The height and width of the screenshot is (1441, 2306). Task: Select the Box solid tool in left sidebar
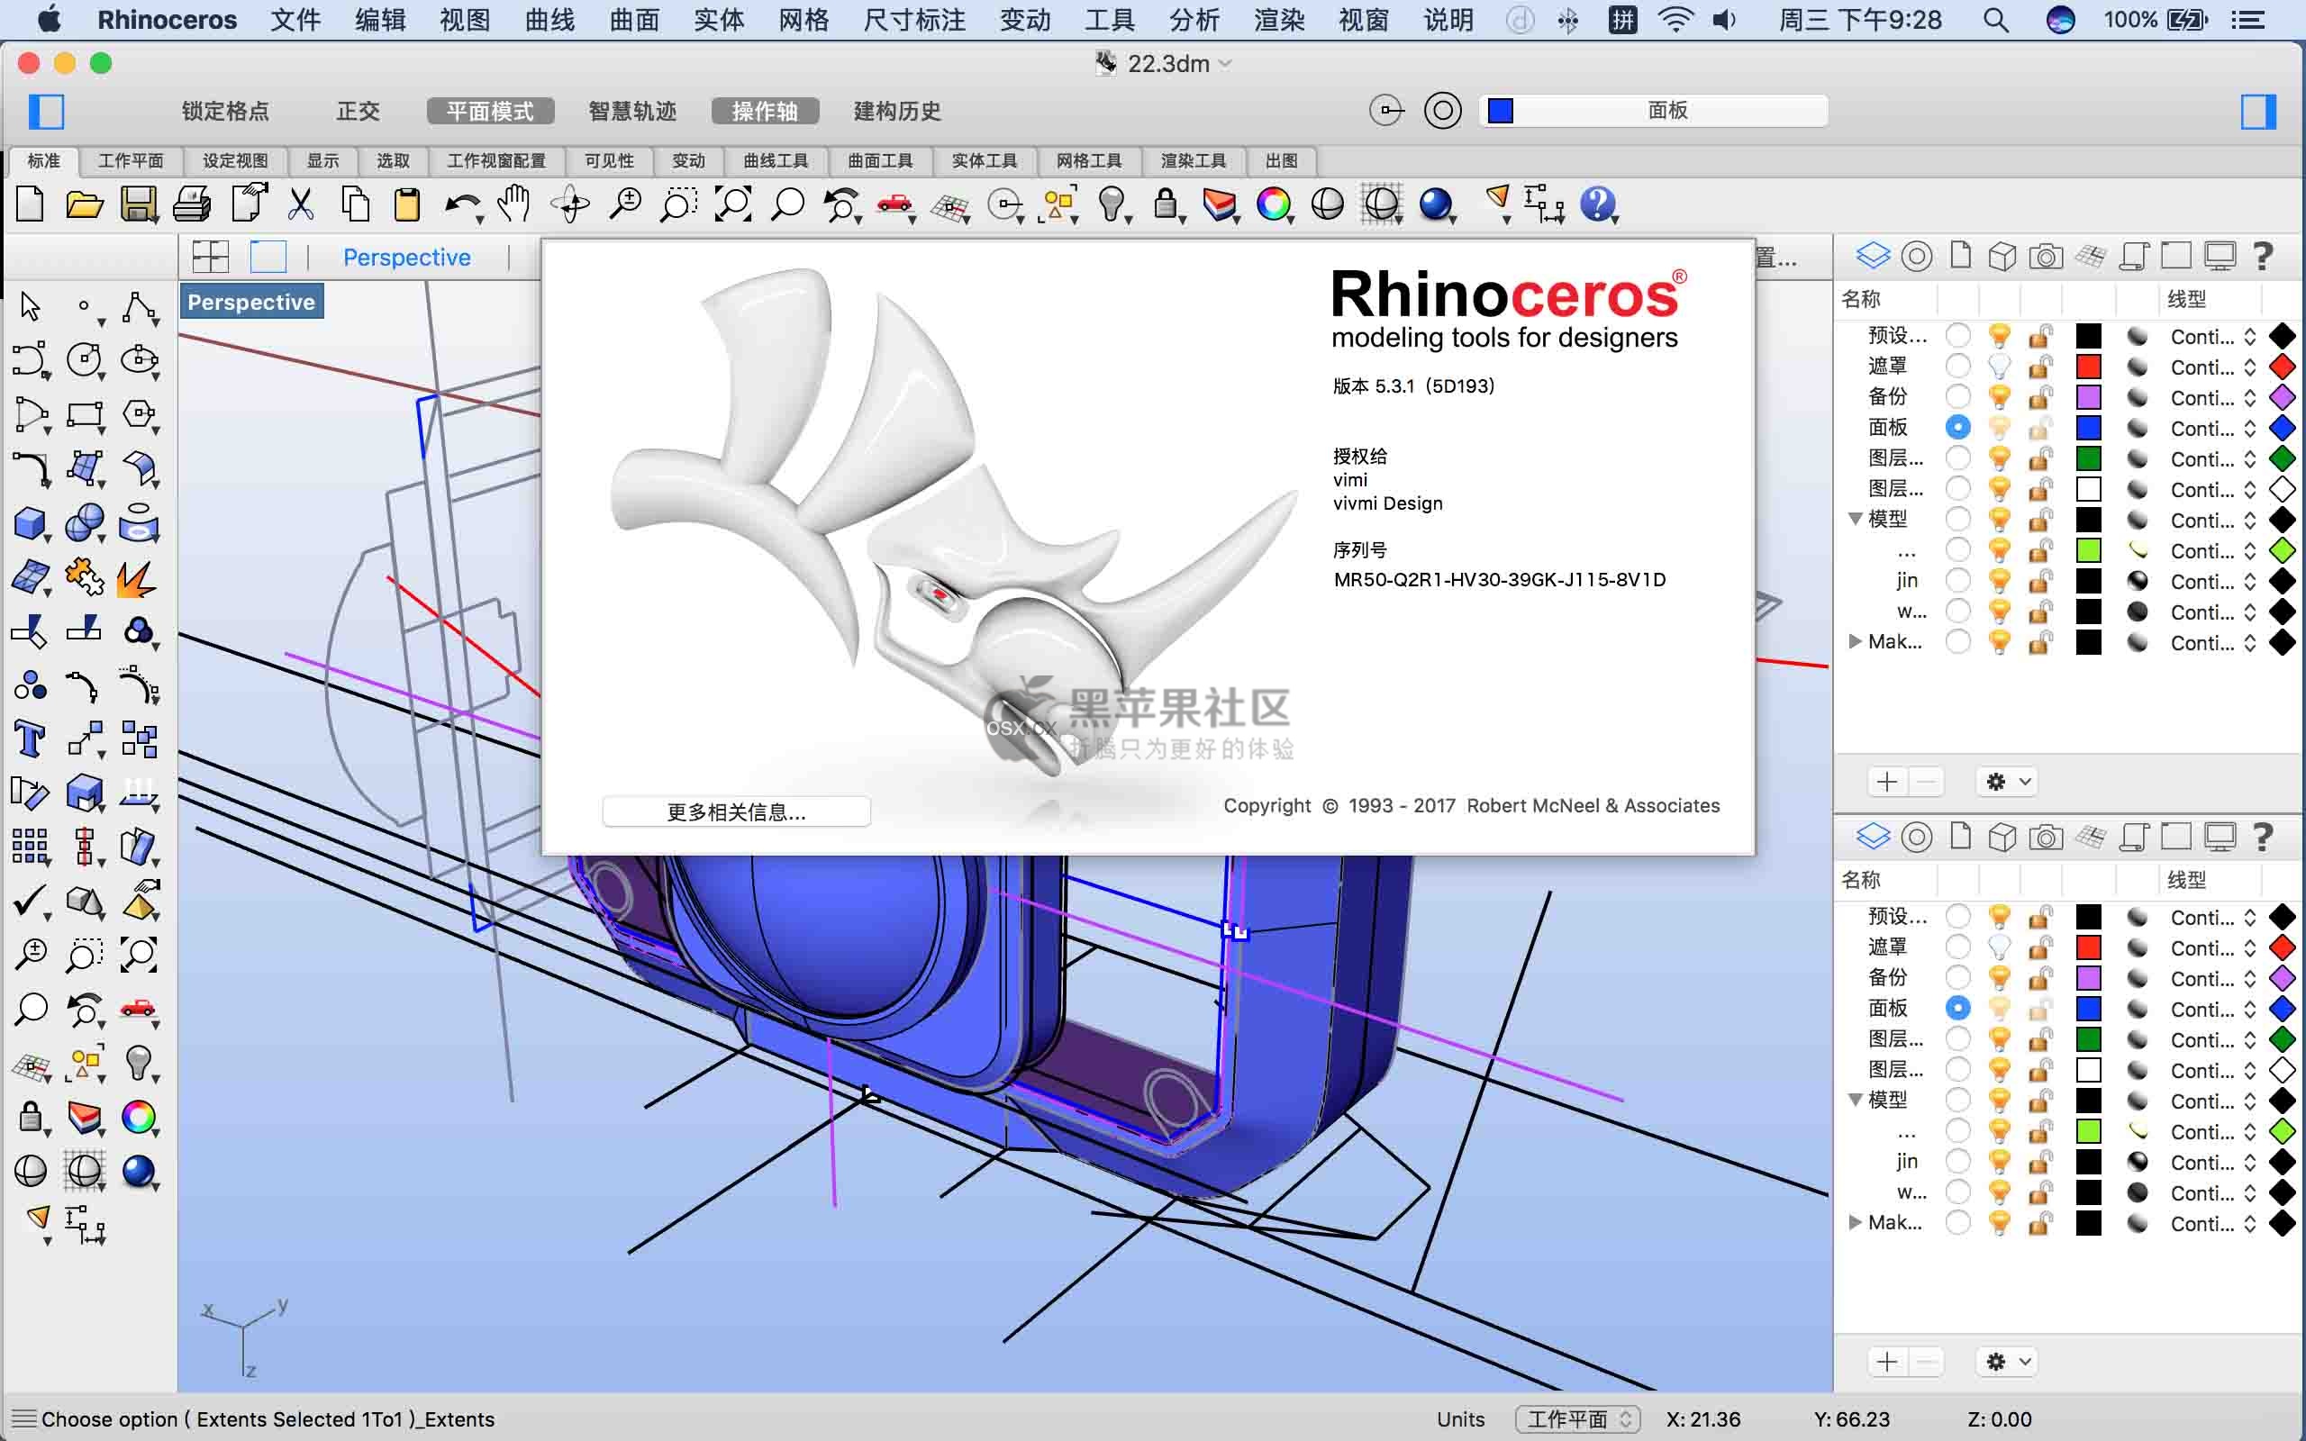(31, 523)
